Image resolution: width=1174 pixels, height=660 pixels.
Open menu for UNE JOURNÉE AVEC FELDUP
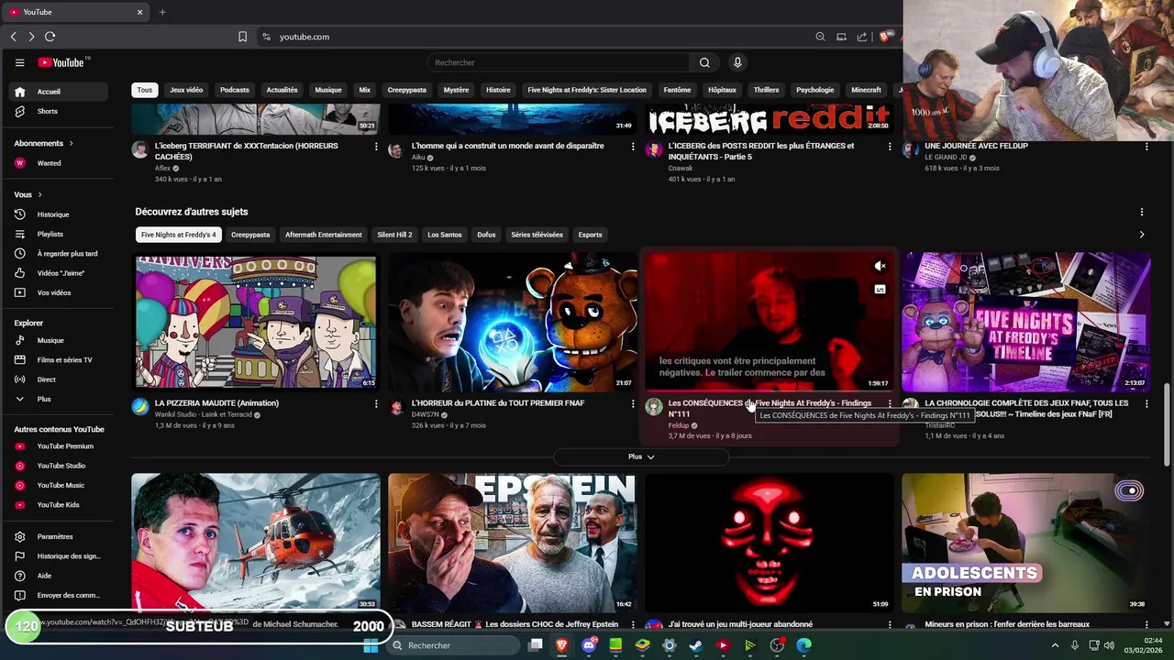point(1146,146)
